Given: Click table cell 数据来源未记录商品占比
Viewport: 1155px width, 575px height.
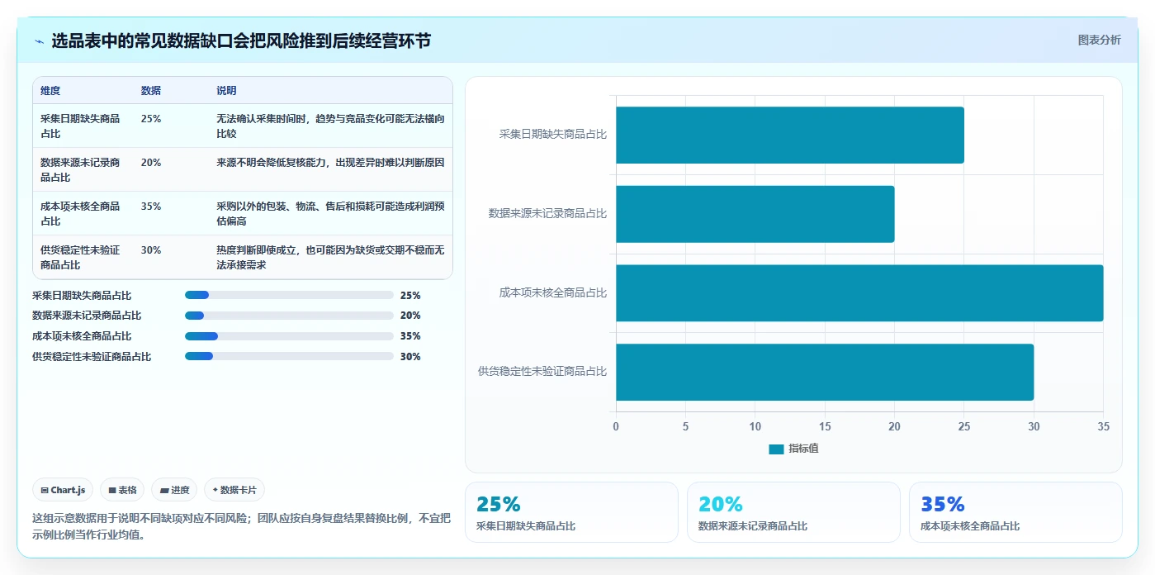Looking at the screenshot, I should [80, 169].
